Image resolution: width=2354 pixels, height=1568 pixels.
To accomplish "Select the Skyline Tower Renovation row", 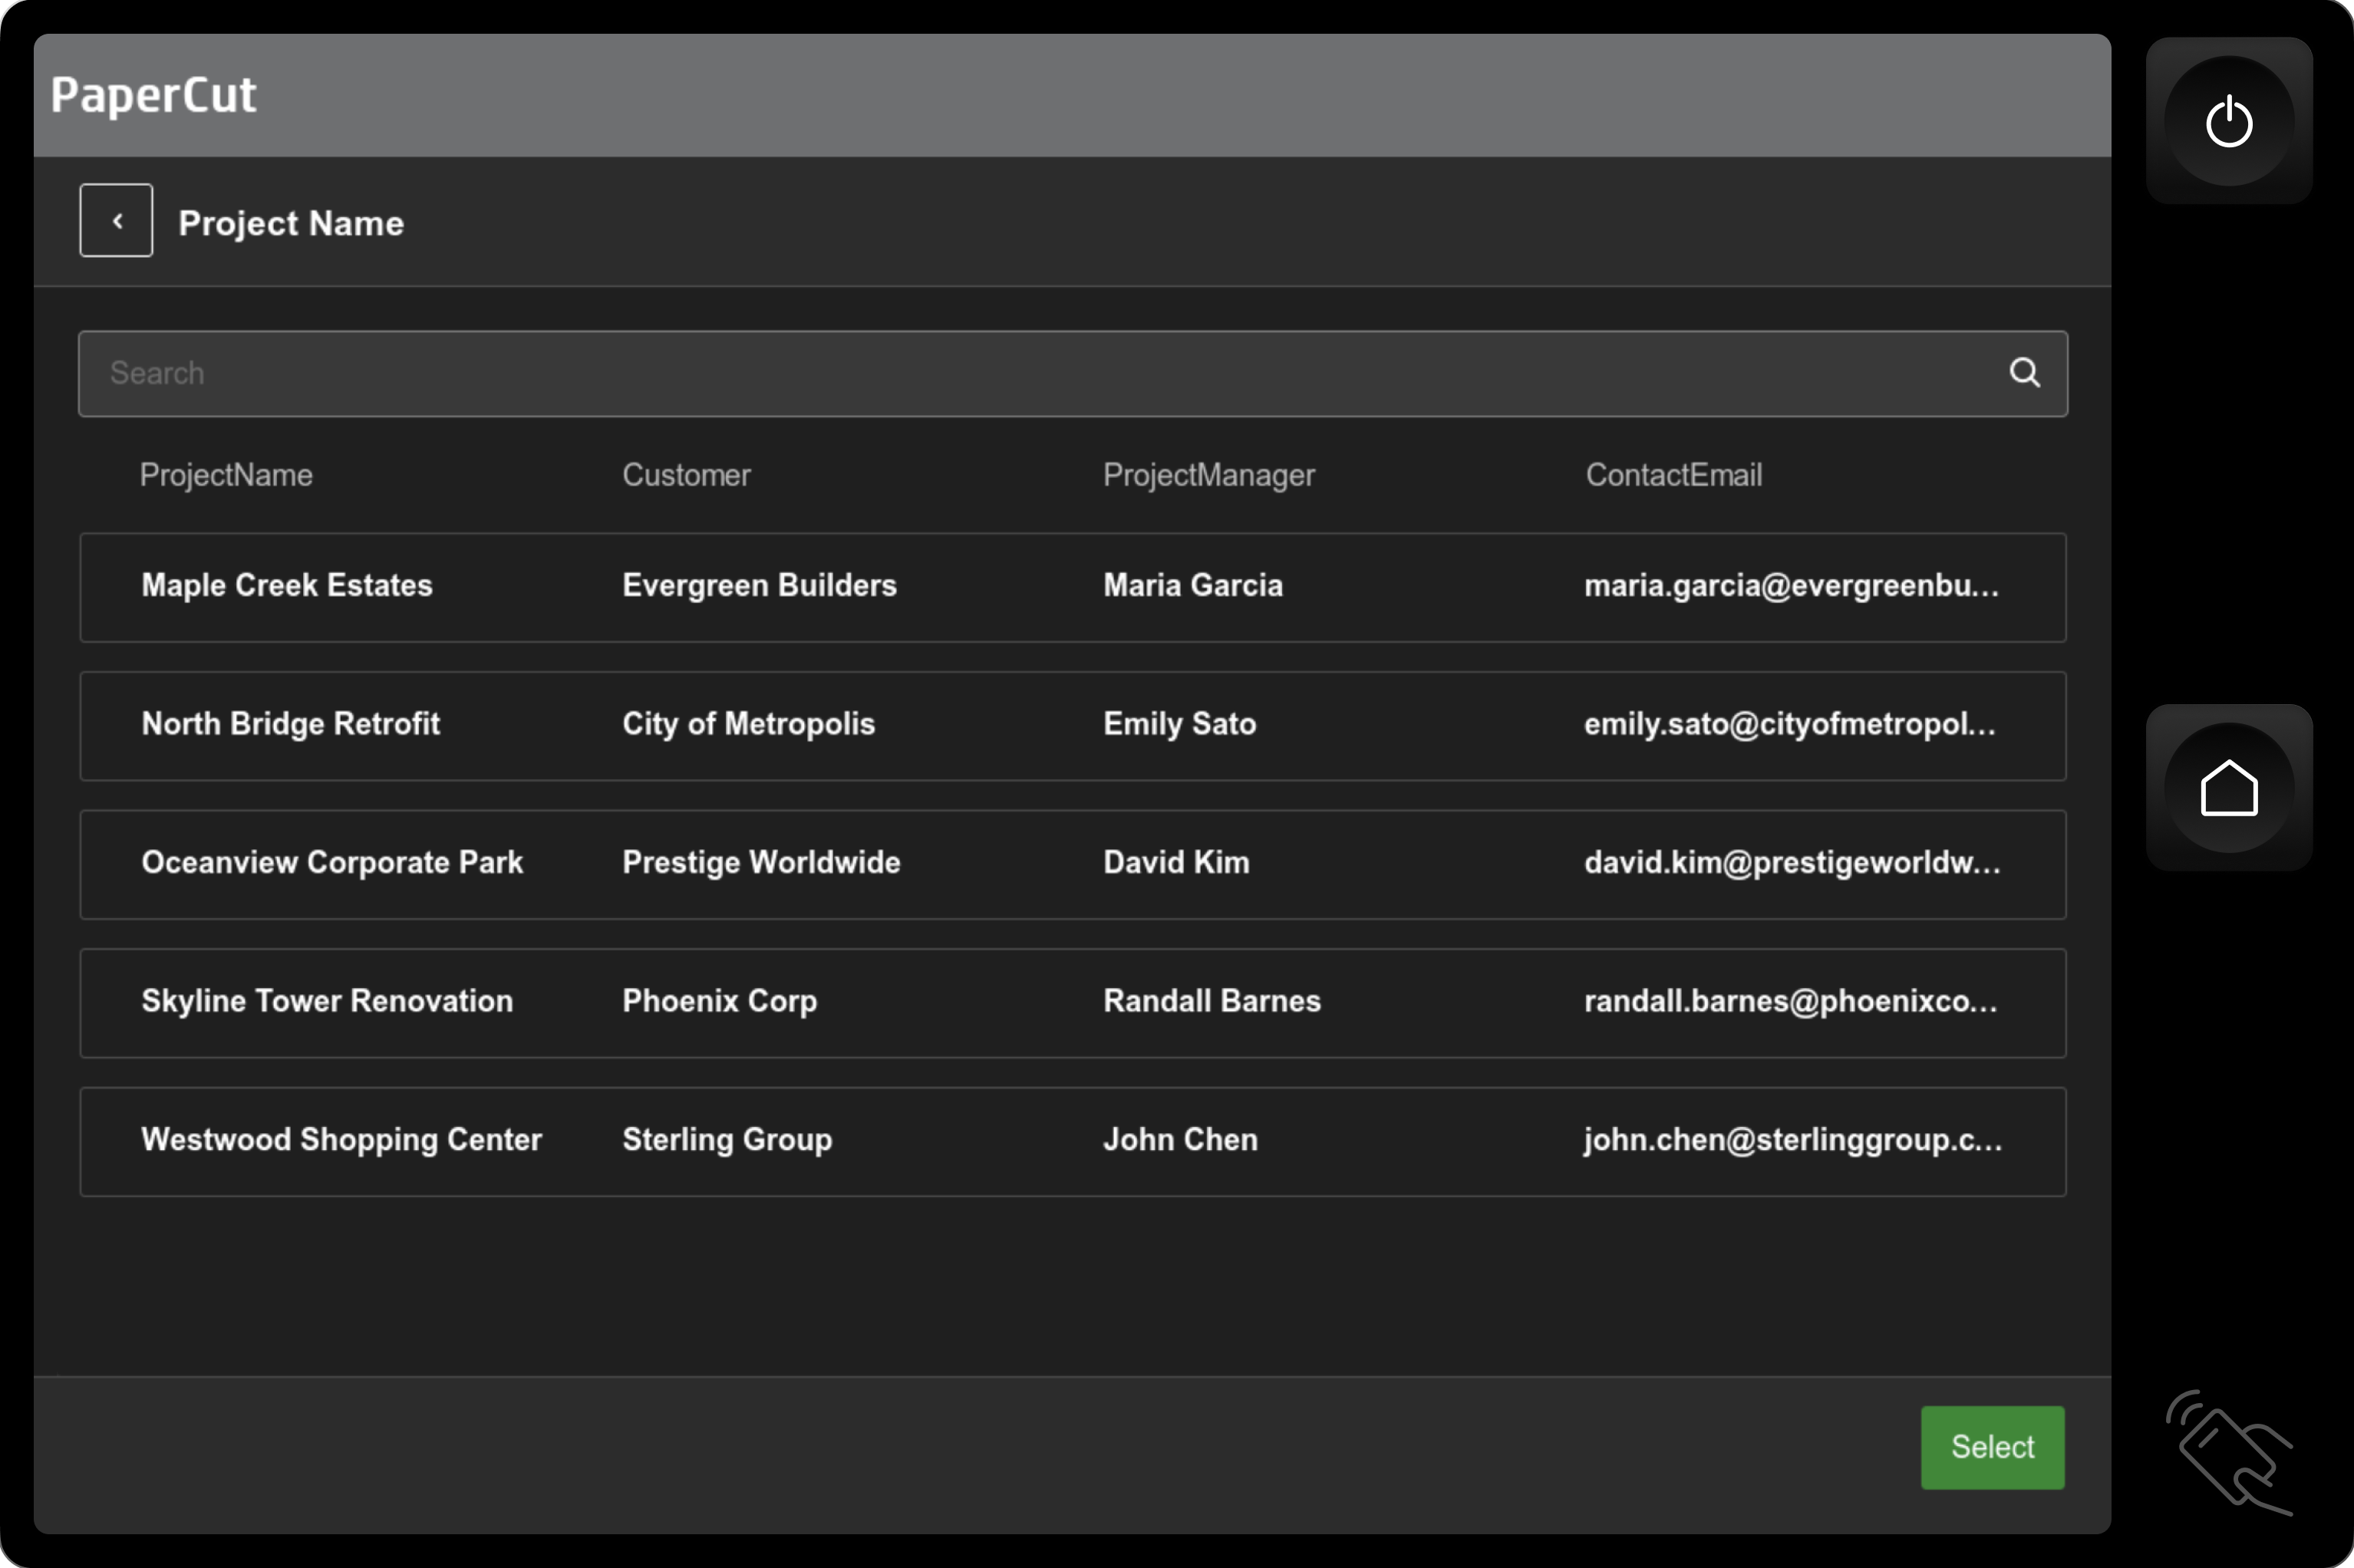I will 327,1001.
